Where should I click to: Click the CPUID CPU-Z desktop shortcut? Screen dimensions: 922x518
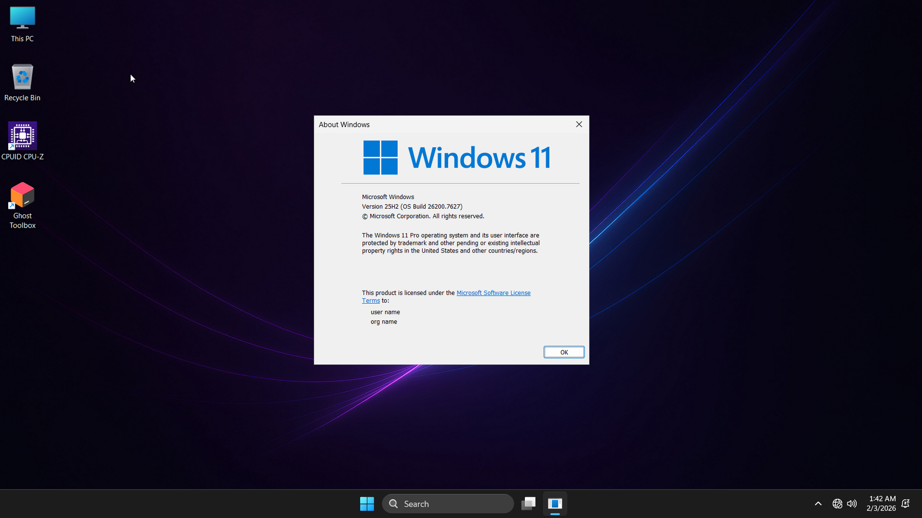[22, 136]
